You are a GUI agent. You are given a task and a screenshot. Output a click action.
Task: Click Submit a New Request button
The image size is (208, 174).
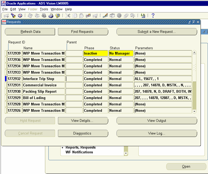pyautogui.click(x=157, y=32)
